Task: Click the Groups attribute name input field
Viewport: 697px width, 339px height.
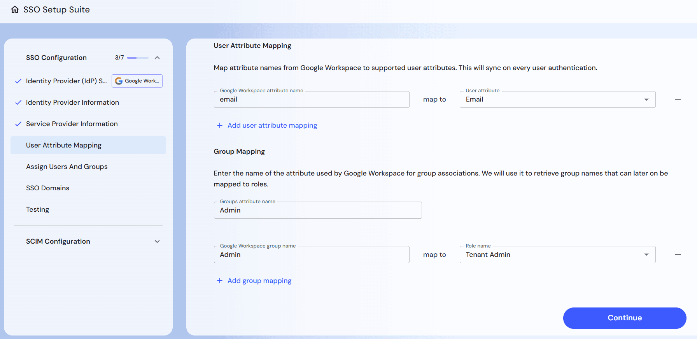Action: tap(317, 210)
